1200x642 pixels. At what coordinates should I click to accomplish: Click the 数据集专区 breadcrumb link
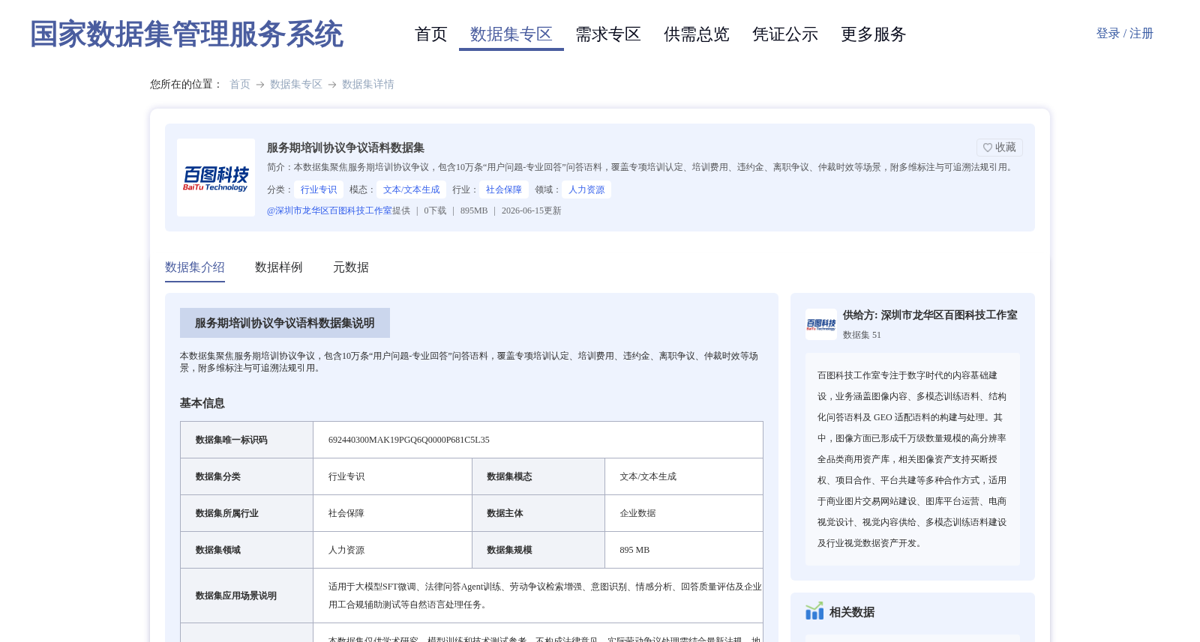[x=296, y=85]
